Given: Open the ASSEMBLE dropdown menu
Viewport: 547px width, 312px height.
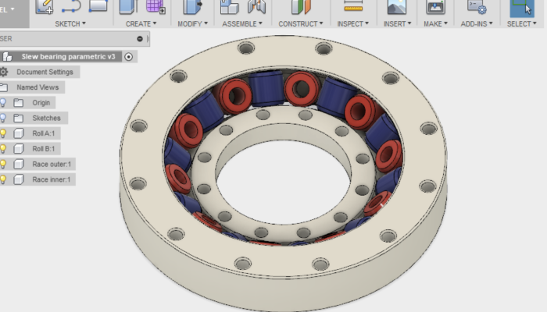Looking at the screenshot, I should pyautogui.click(x=242, y=23).
